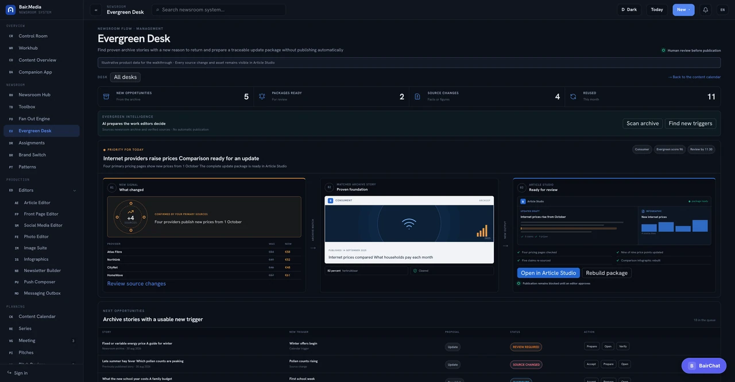
Task: Open the BairChat button
Action: [x=704, y=366]
